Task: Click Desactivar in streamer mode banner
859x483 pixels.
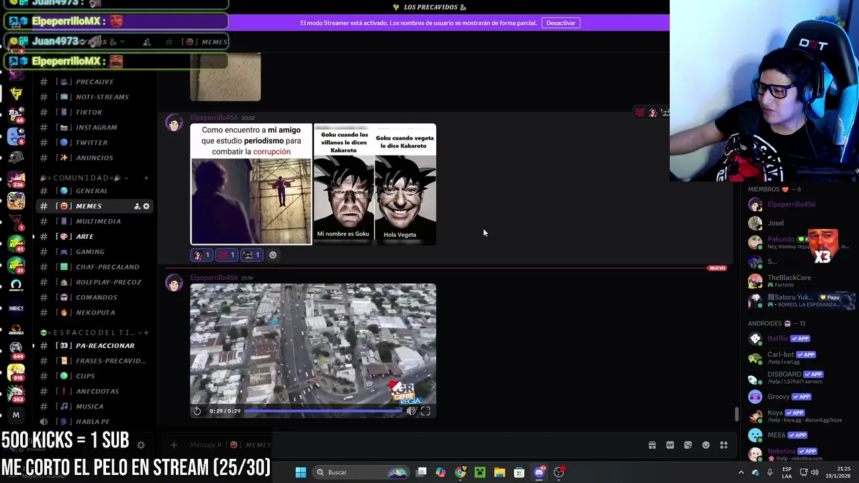Action: point(560,23)
